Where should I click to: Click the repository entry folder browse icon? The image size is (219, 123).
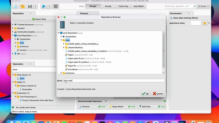[205, 23]
